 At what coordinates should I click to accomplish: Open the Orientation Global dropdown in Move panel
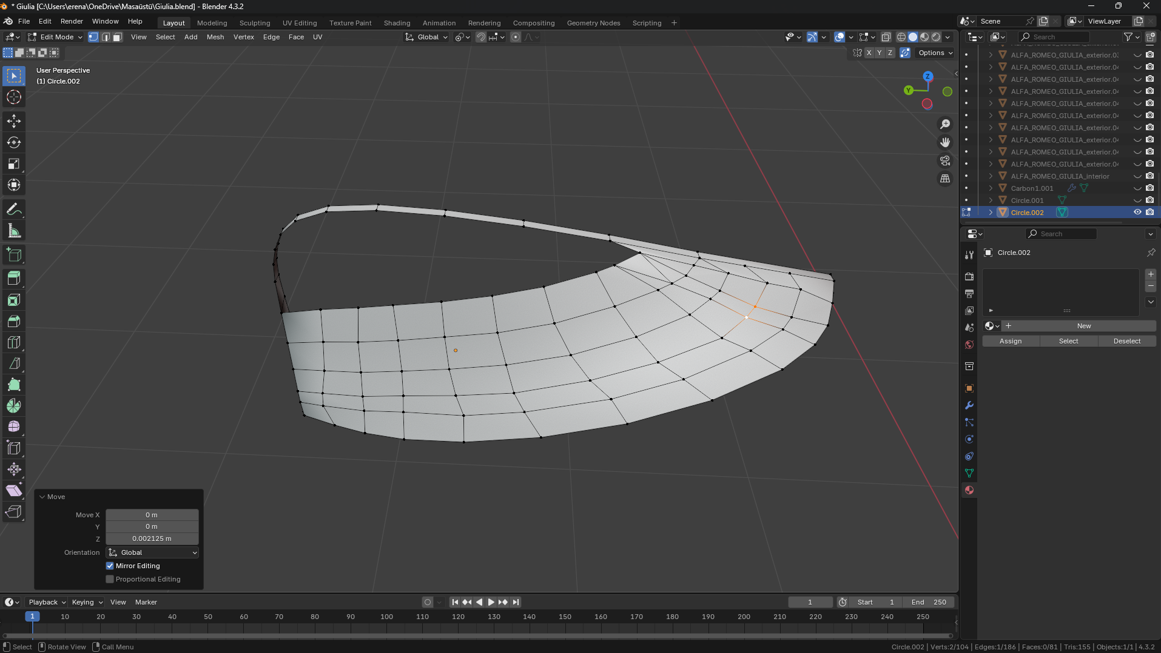pyautogui.click(x=152, y=552)
